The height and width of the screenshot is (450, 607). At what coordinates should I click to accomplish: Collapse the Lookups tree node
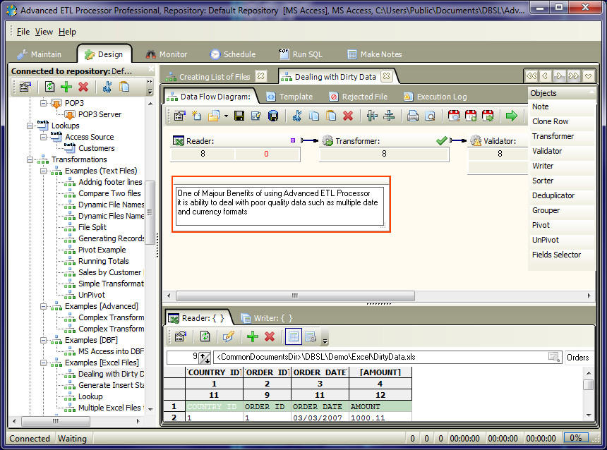point(30,126)
